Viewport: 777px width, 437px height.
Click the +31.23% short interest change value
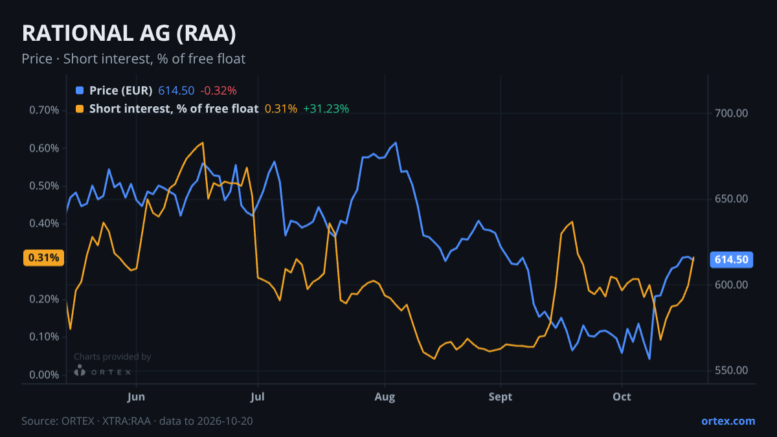(326, 109)
